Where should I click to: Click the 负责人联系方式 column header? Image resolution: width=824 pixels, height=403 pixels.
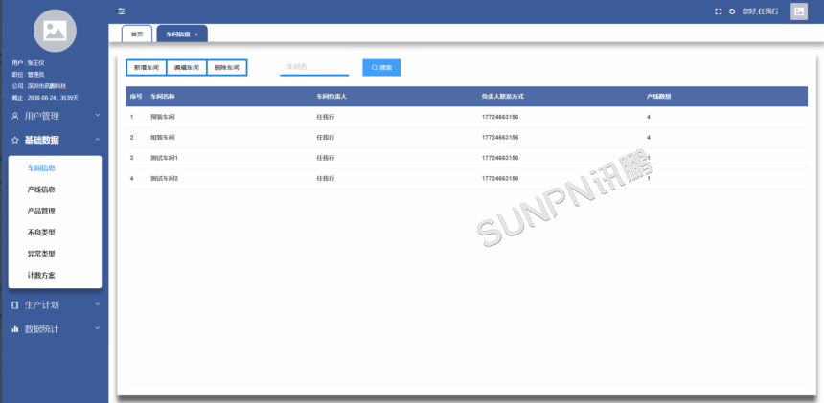coord(503,97)
